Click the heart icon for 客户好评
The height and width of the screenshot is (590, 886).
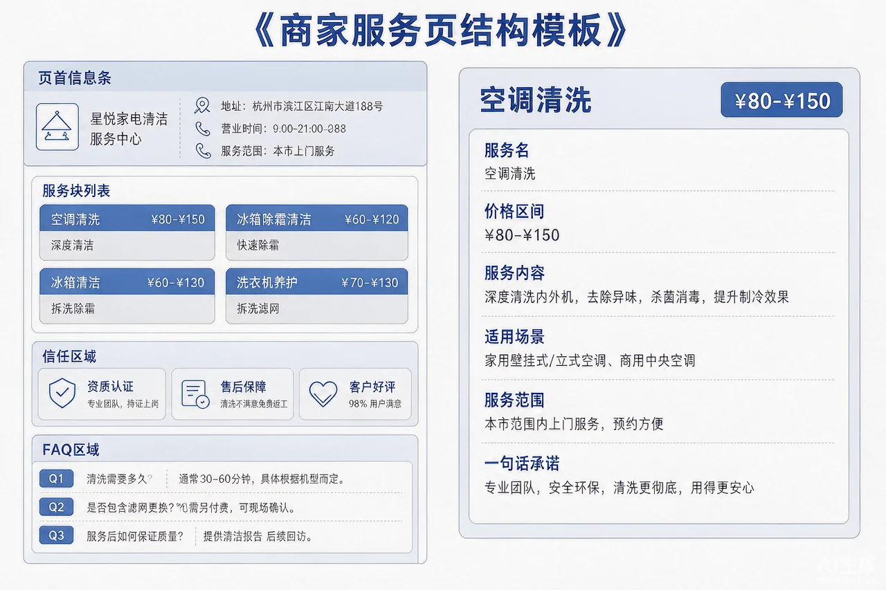[x=323, y=394]
